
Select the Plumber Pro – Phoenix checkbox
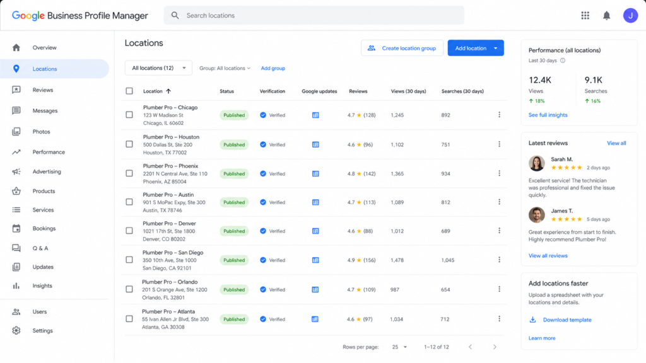(129, 173)
